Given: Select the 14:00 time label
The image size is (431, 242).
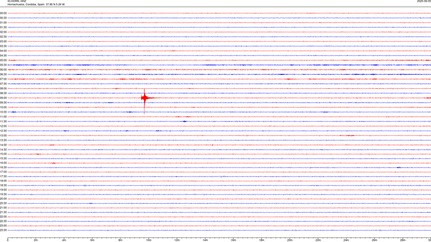Looking at the screenshot, I should [x=3, y=145].
